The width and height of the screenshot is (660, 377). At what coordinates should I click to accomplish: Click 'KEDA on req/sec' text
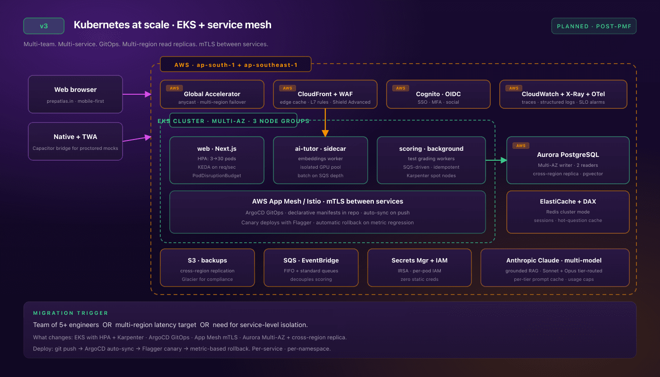click(x=217, y=167)
